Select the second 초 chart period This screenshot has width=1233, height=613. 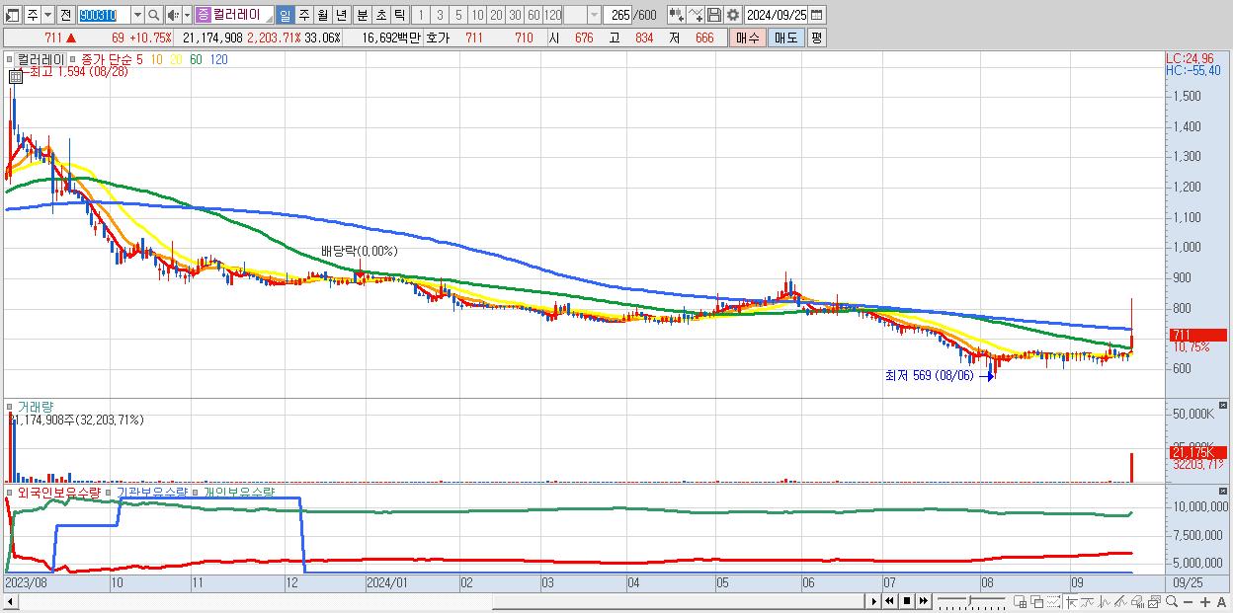380,15
